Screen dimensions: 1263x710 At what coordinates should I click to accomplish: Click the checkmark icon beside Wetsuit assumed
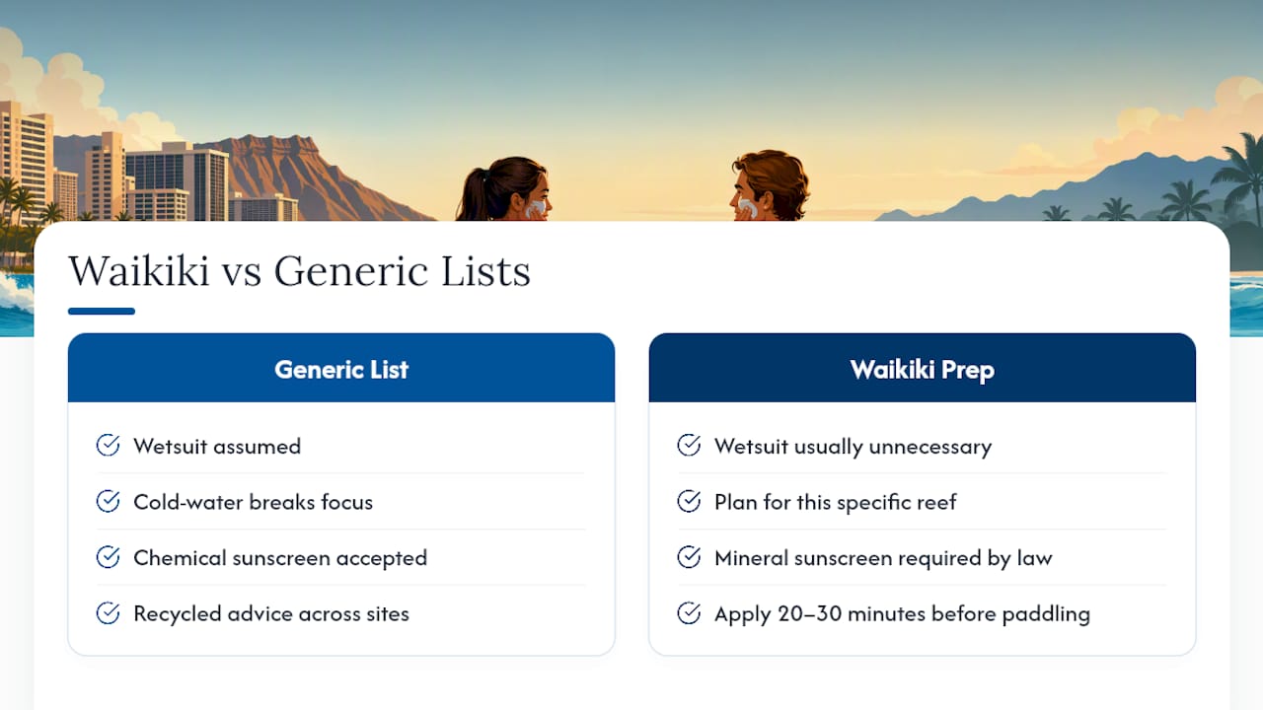click(x=108, y=446)
